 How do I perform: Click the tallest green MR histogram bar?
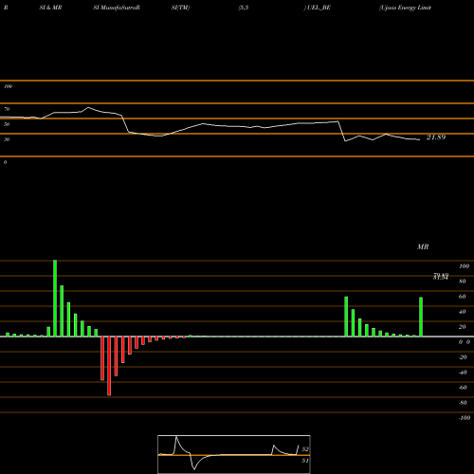[x=55, y=299]
